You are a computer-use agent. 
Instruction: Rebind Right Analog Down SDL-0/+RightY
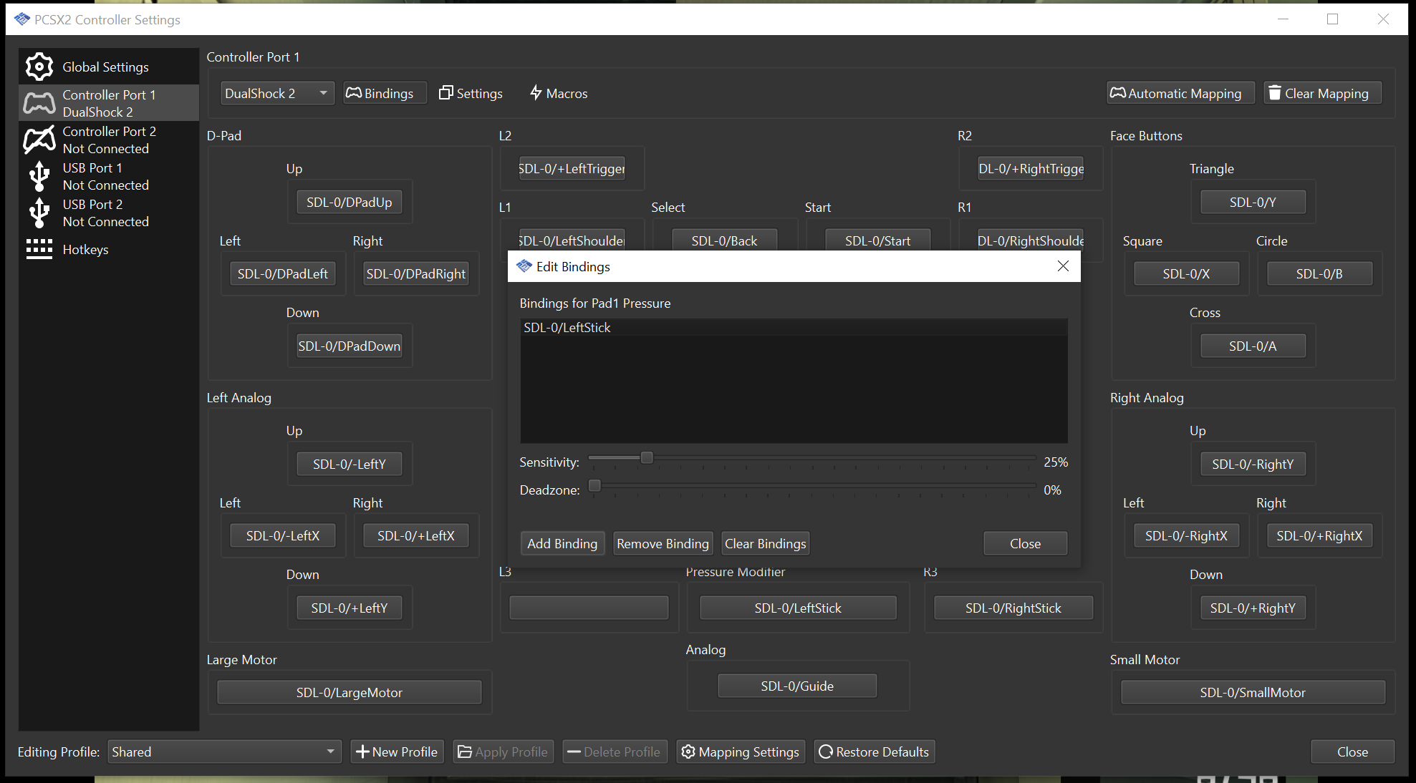(1253, 608)
